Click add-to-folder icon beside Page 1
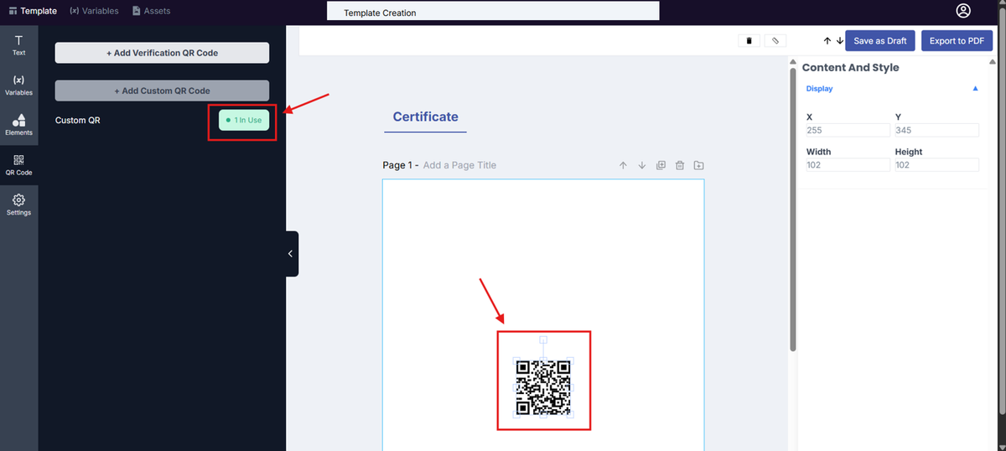The image size is (1006, 451). [x=698, y=165]
